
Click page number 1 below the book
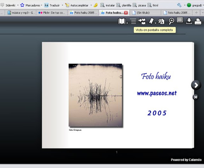point(117,152)
